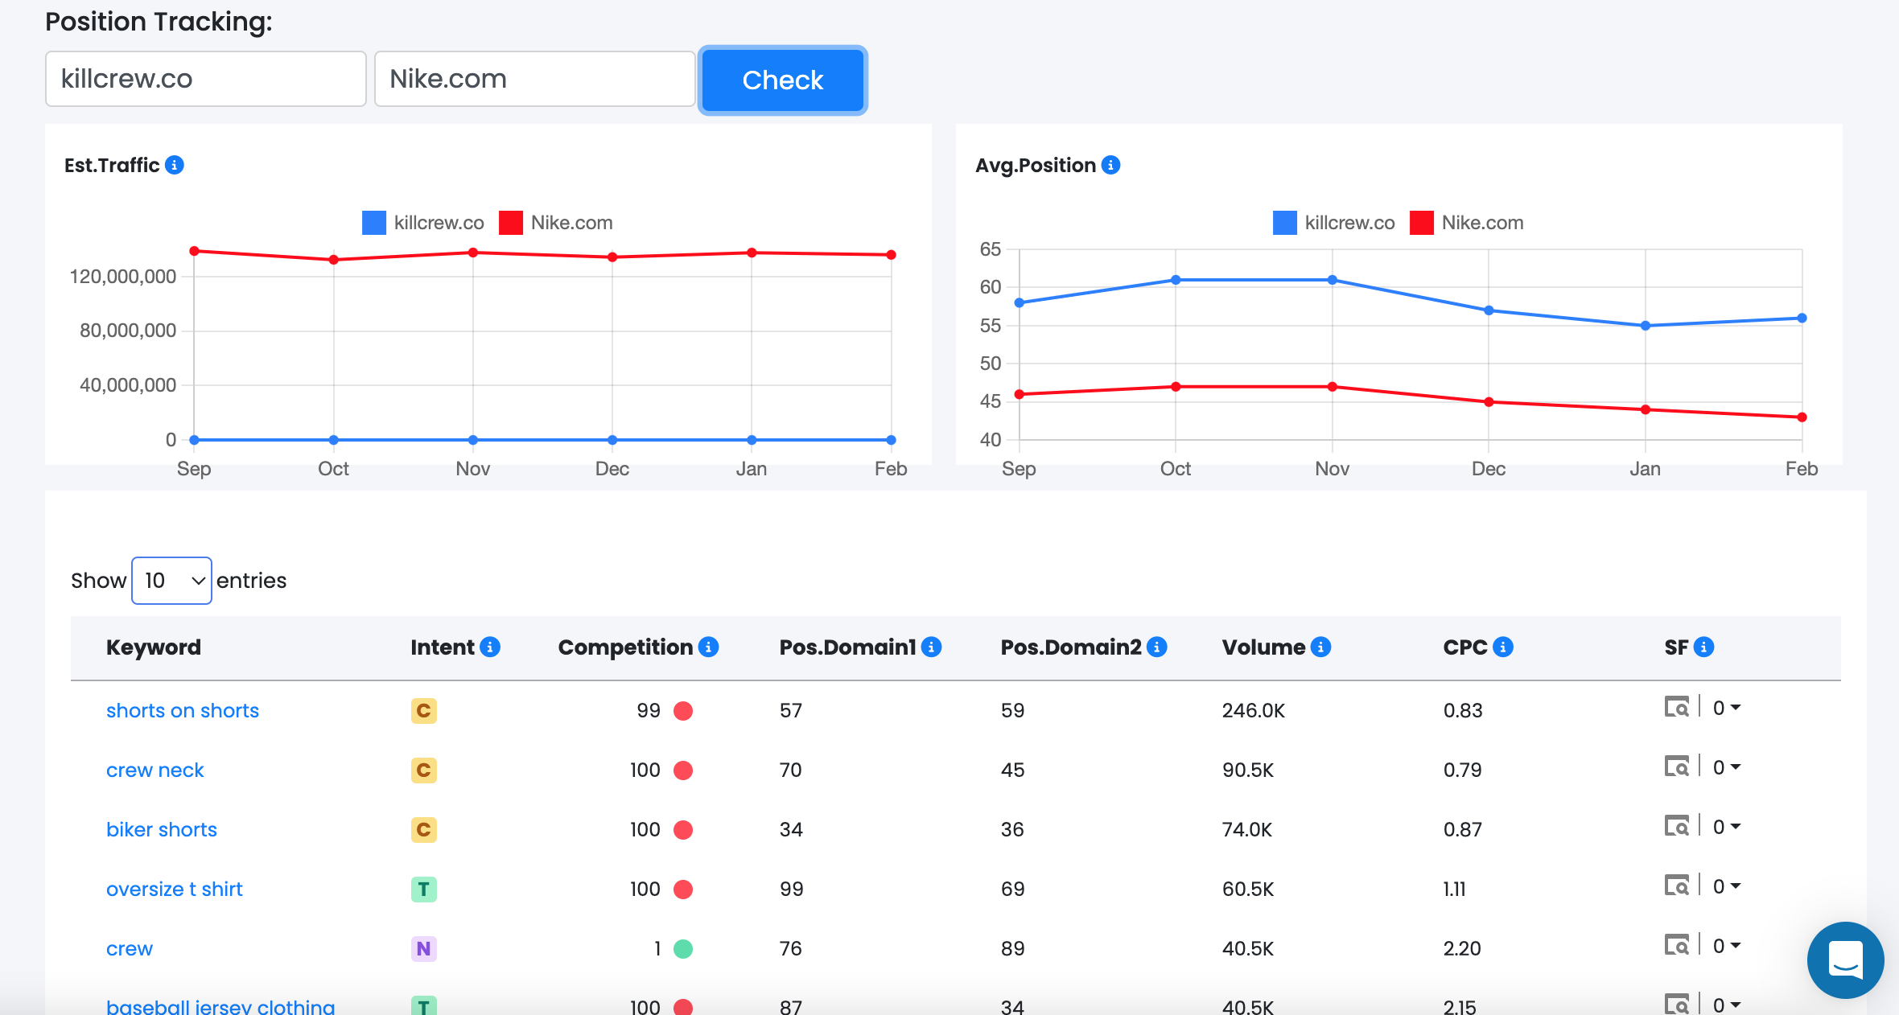This screenshot has width=1899, height=1015.
Task: Sort table by Pos.Domain1 column header
Action: [x=847, y=647]
